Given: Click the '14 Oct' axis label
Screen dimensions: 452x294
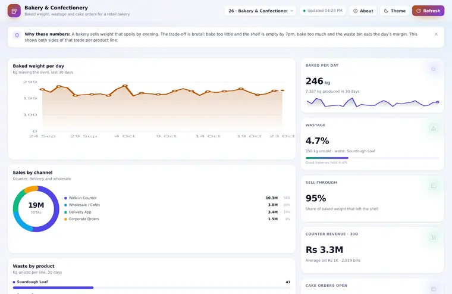Looking at the screenshot, I should point(208,136).
